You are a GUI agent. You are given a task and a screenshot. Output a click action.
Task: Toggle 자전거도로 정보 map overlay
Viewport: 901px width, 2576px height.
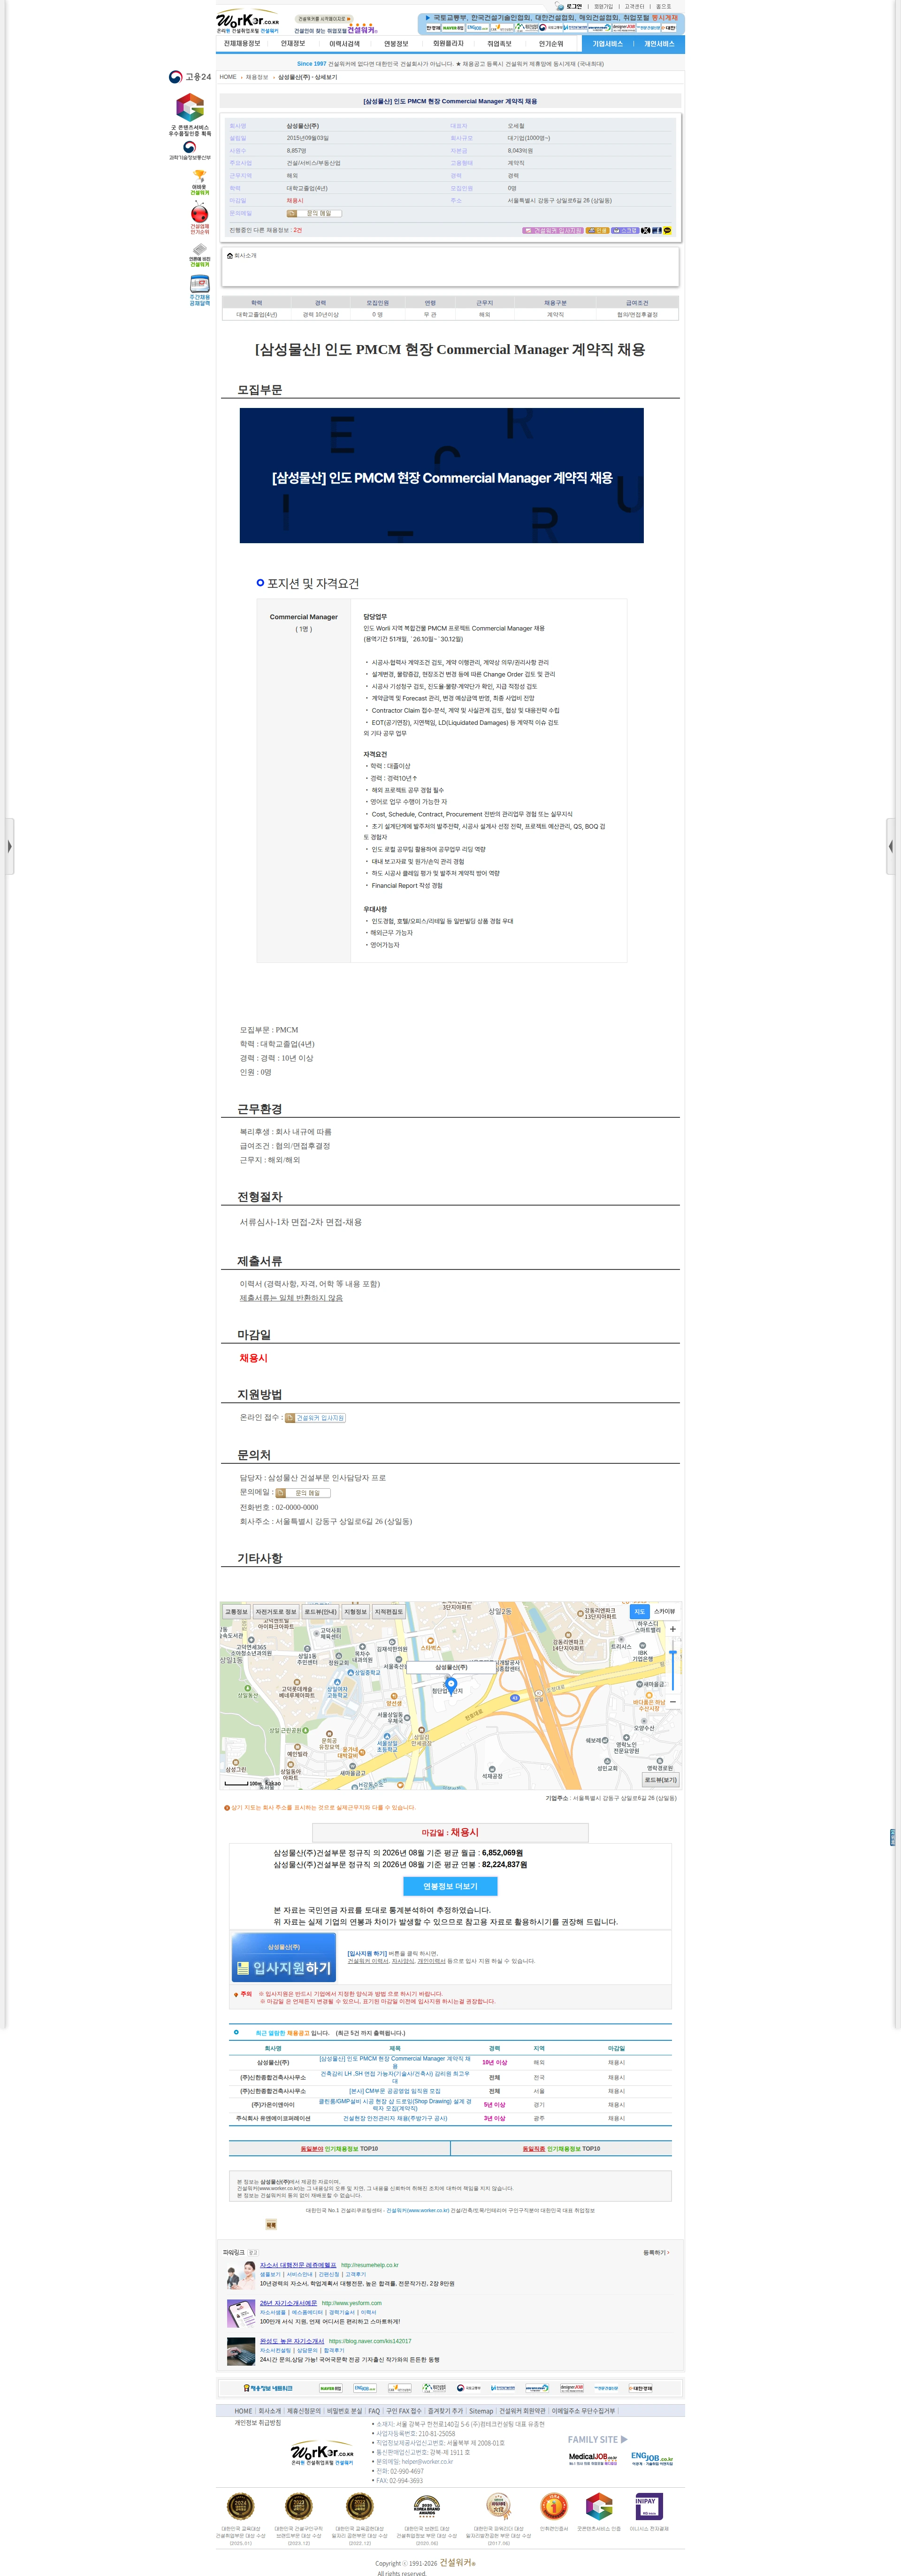[276, 1611]
